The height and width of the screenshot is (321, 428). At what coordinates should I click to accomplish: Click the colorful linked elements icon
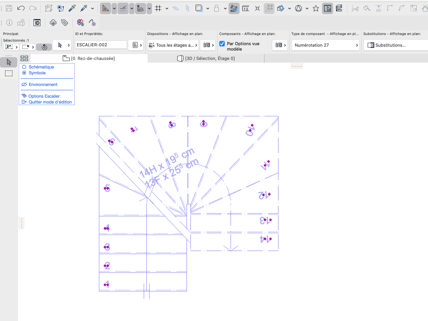81,23
